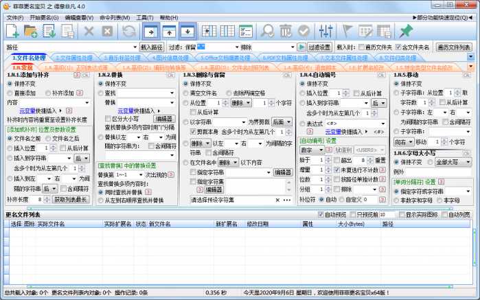Click the grey boxed X clear-all icon
The height and width of the screenshot is (300, 480).
[107, 31]
